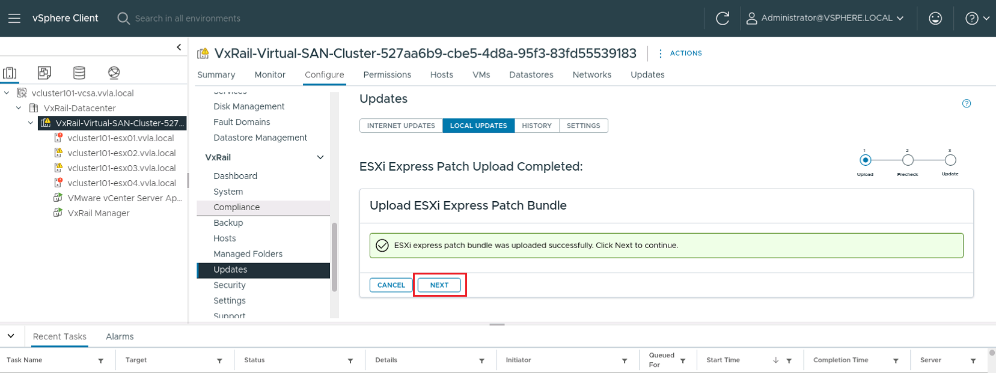Viewport: 996px width, 373px height.
Task: Collapse the navigator side panel
Action: [179, 47]
